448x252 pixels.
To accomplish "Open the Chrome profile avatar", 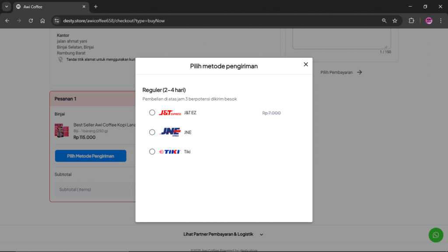I will point(429,21).
